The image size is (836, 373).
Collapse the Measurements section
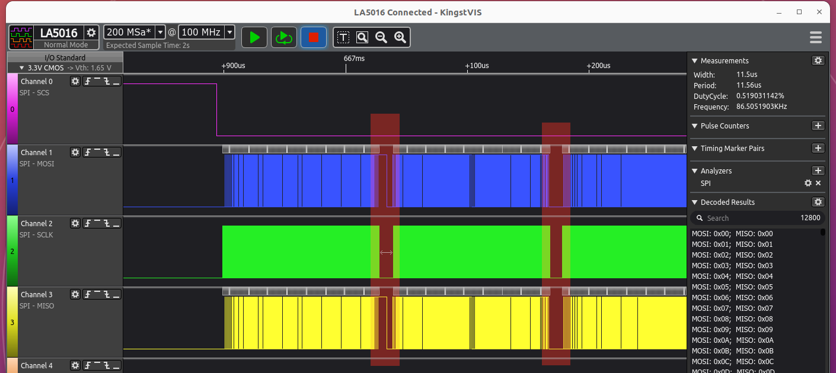point(694,60)
